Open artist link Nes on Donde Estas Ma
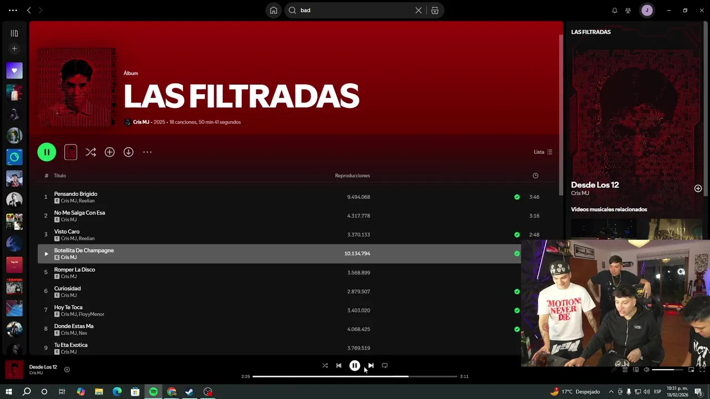This screenshot has height=399, width=710. coord(83,333)
